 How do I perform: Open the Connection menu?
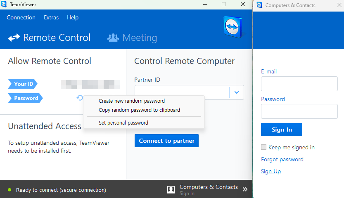tap(21, 17)
